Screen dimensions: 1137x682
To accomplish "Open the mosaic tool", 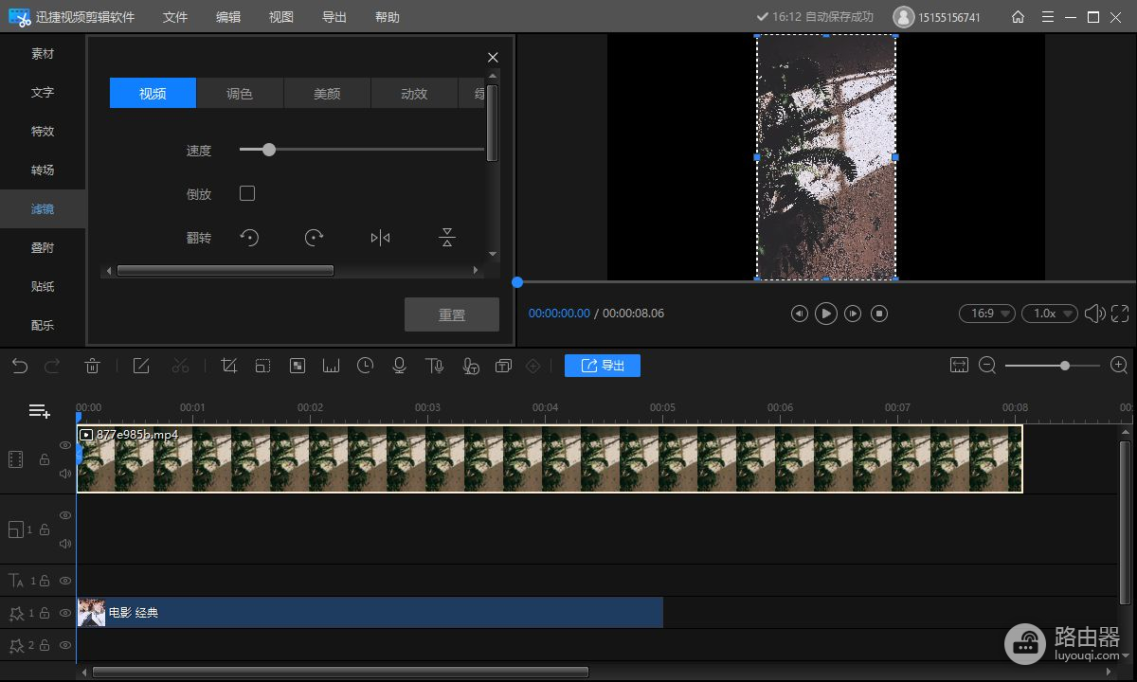I will tap(298, 366).
